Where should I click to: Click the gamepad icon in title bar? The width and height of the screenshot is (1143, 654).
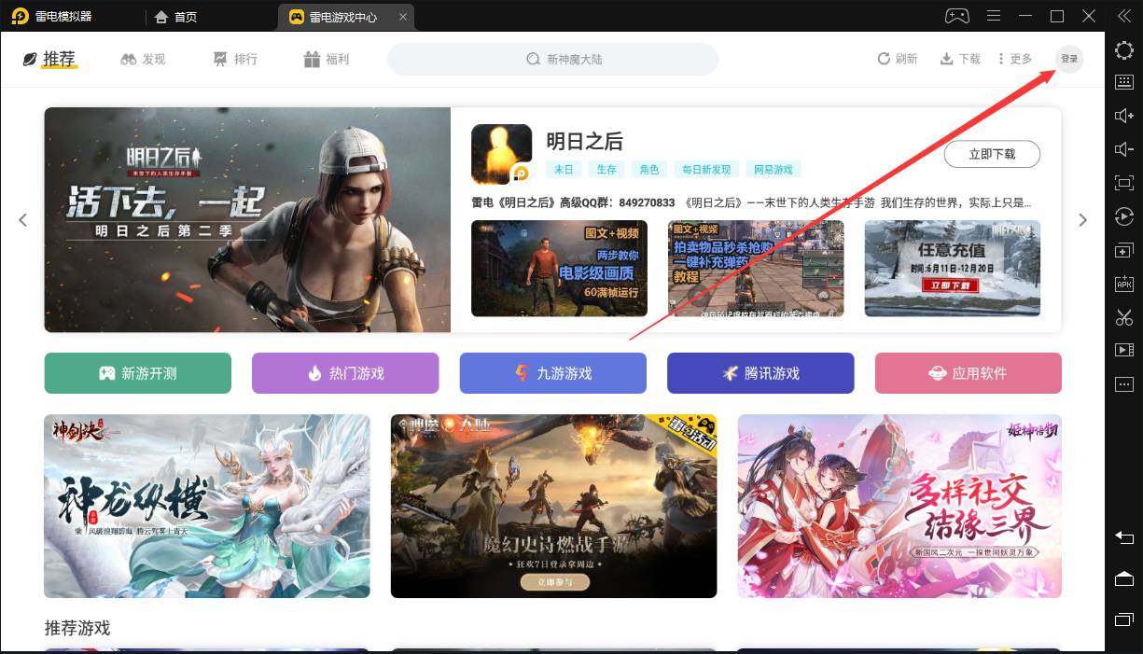(x=957, y=16)
